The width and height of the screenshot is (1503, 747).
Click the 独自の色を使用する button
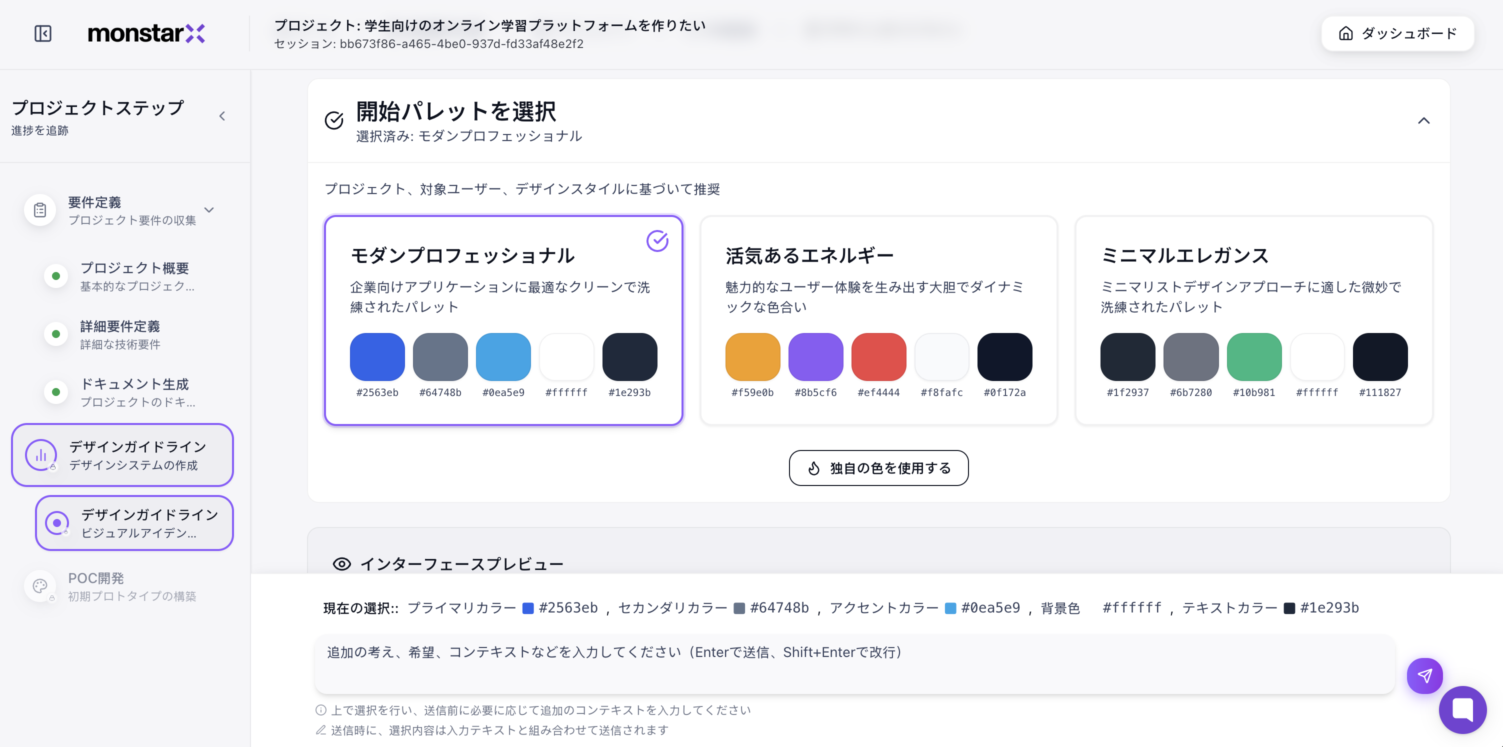coord(878,467)
